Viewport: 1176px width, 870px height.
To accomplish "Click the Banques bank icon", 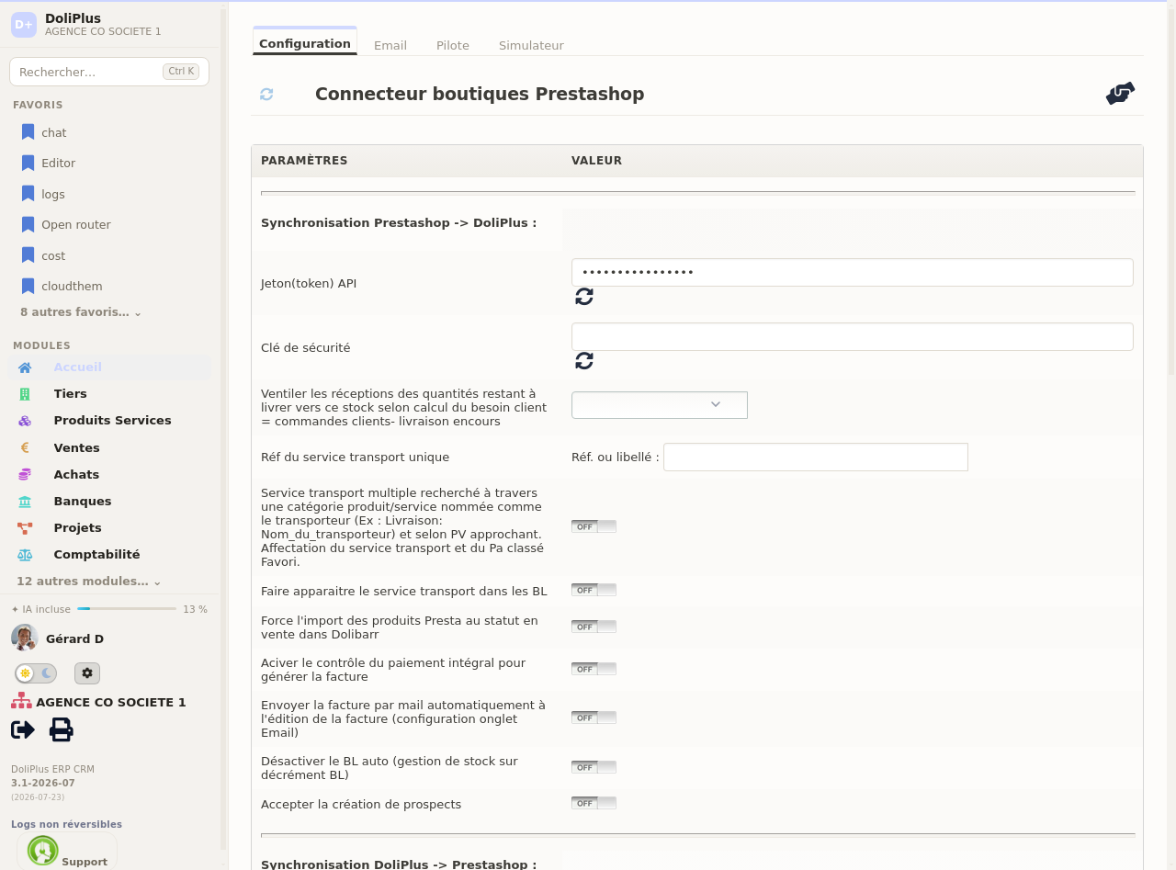I will [25, 502].
